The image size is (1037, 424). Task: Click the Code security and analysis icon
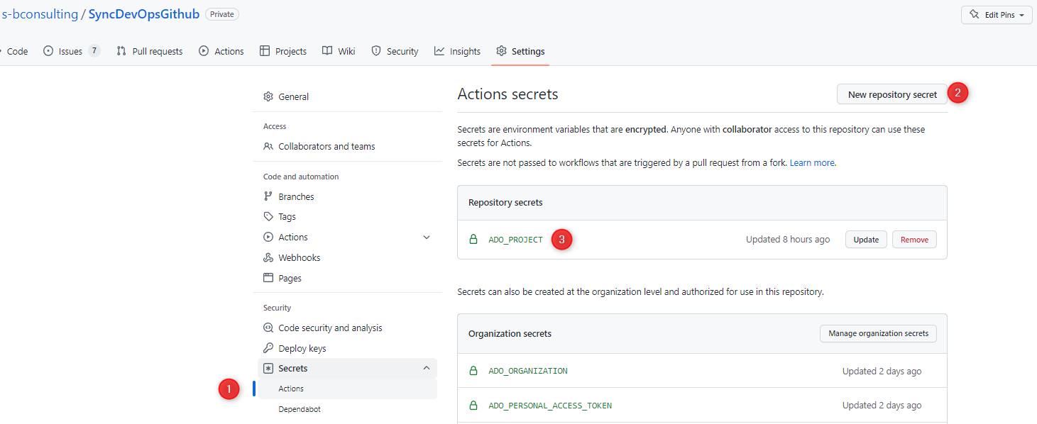click(x=269, y=328)
